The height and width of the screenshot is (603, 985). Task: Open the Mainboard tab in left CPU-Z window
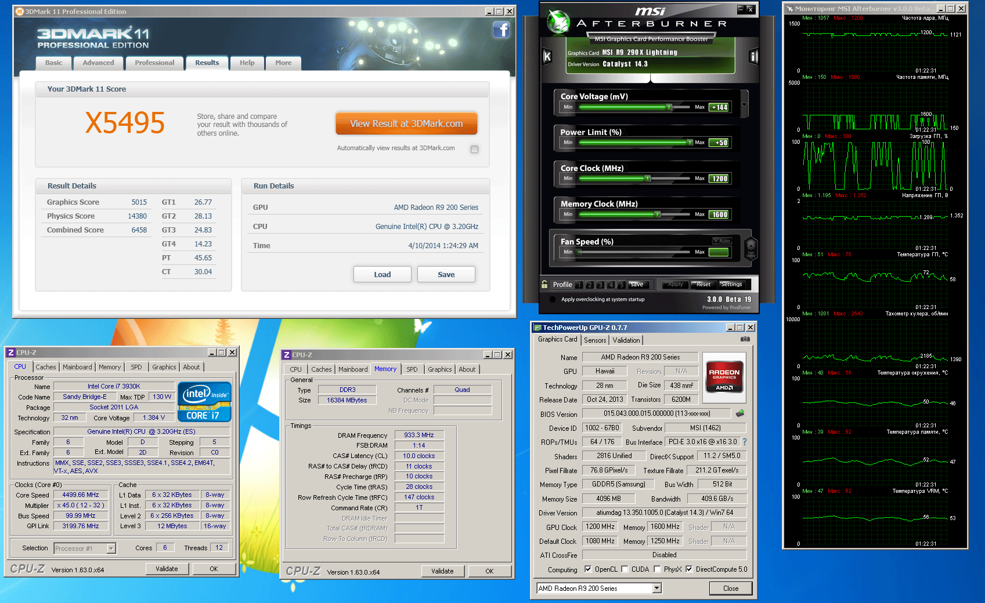(x=77, y=367)
